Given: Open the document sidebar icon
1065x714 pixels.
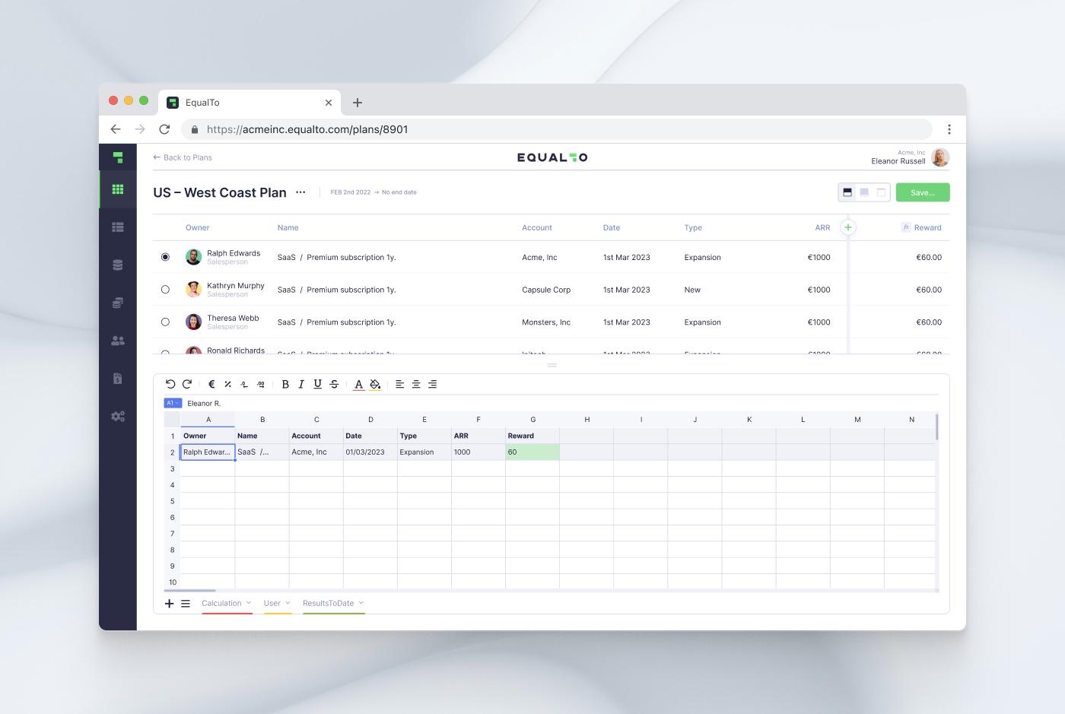Looking at the screenshot, I should [118, 379].
